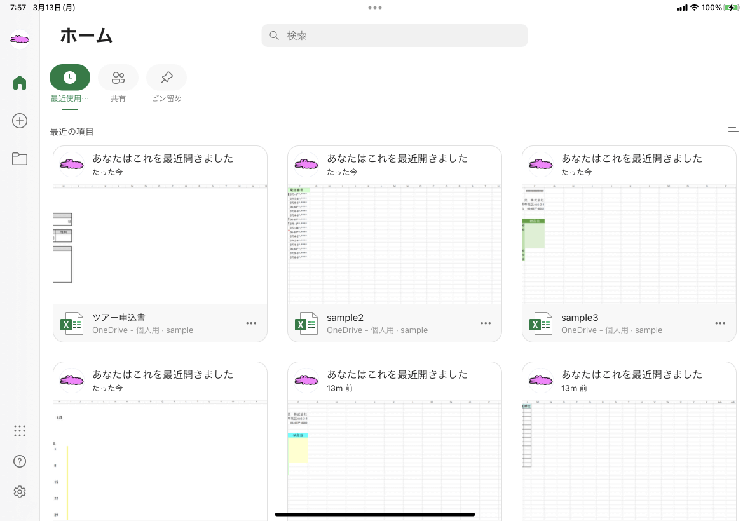
Task: Open ツアー申込書 preview thumbnail
Action: [x=160, y=244]
